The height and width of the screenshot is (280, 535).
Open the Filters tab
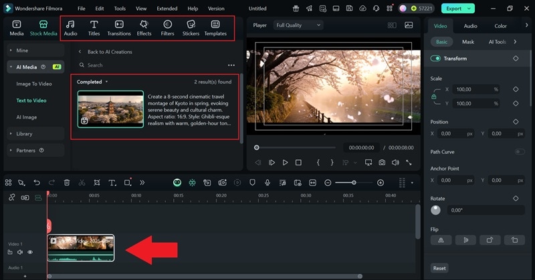click(x=167, y=28)
